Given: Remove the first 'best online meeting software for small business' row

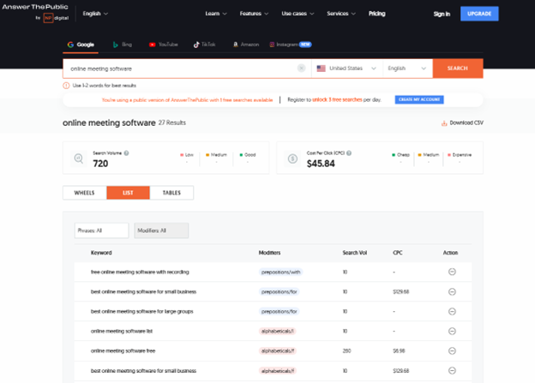Looking at the screenshot, I should [452, 291].
